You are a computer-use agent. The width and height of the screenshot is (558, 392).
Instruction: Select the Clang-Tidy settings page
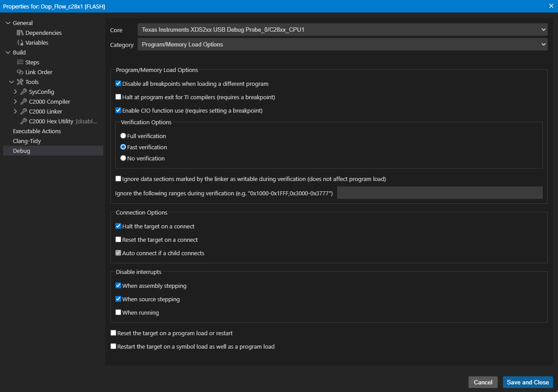(27, 141)
